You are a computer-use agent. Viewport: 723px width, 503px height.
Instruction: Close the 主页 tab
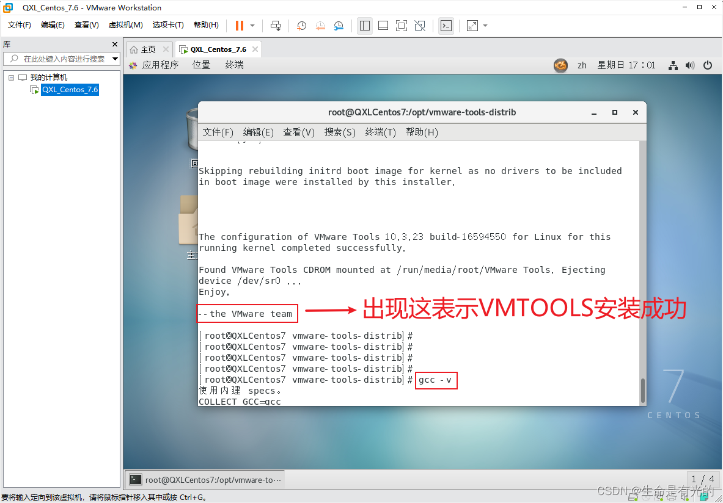pyautogui.click(x=166, y=49)
